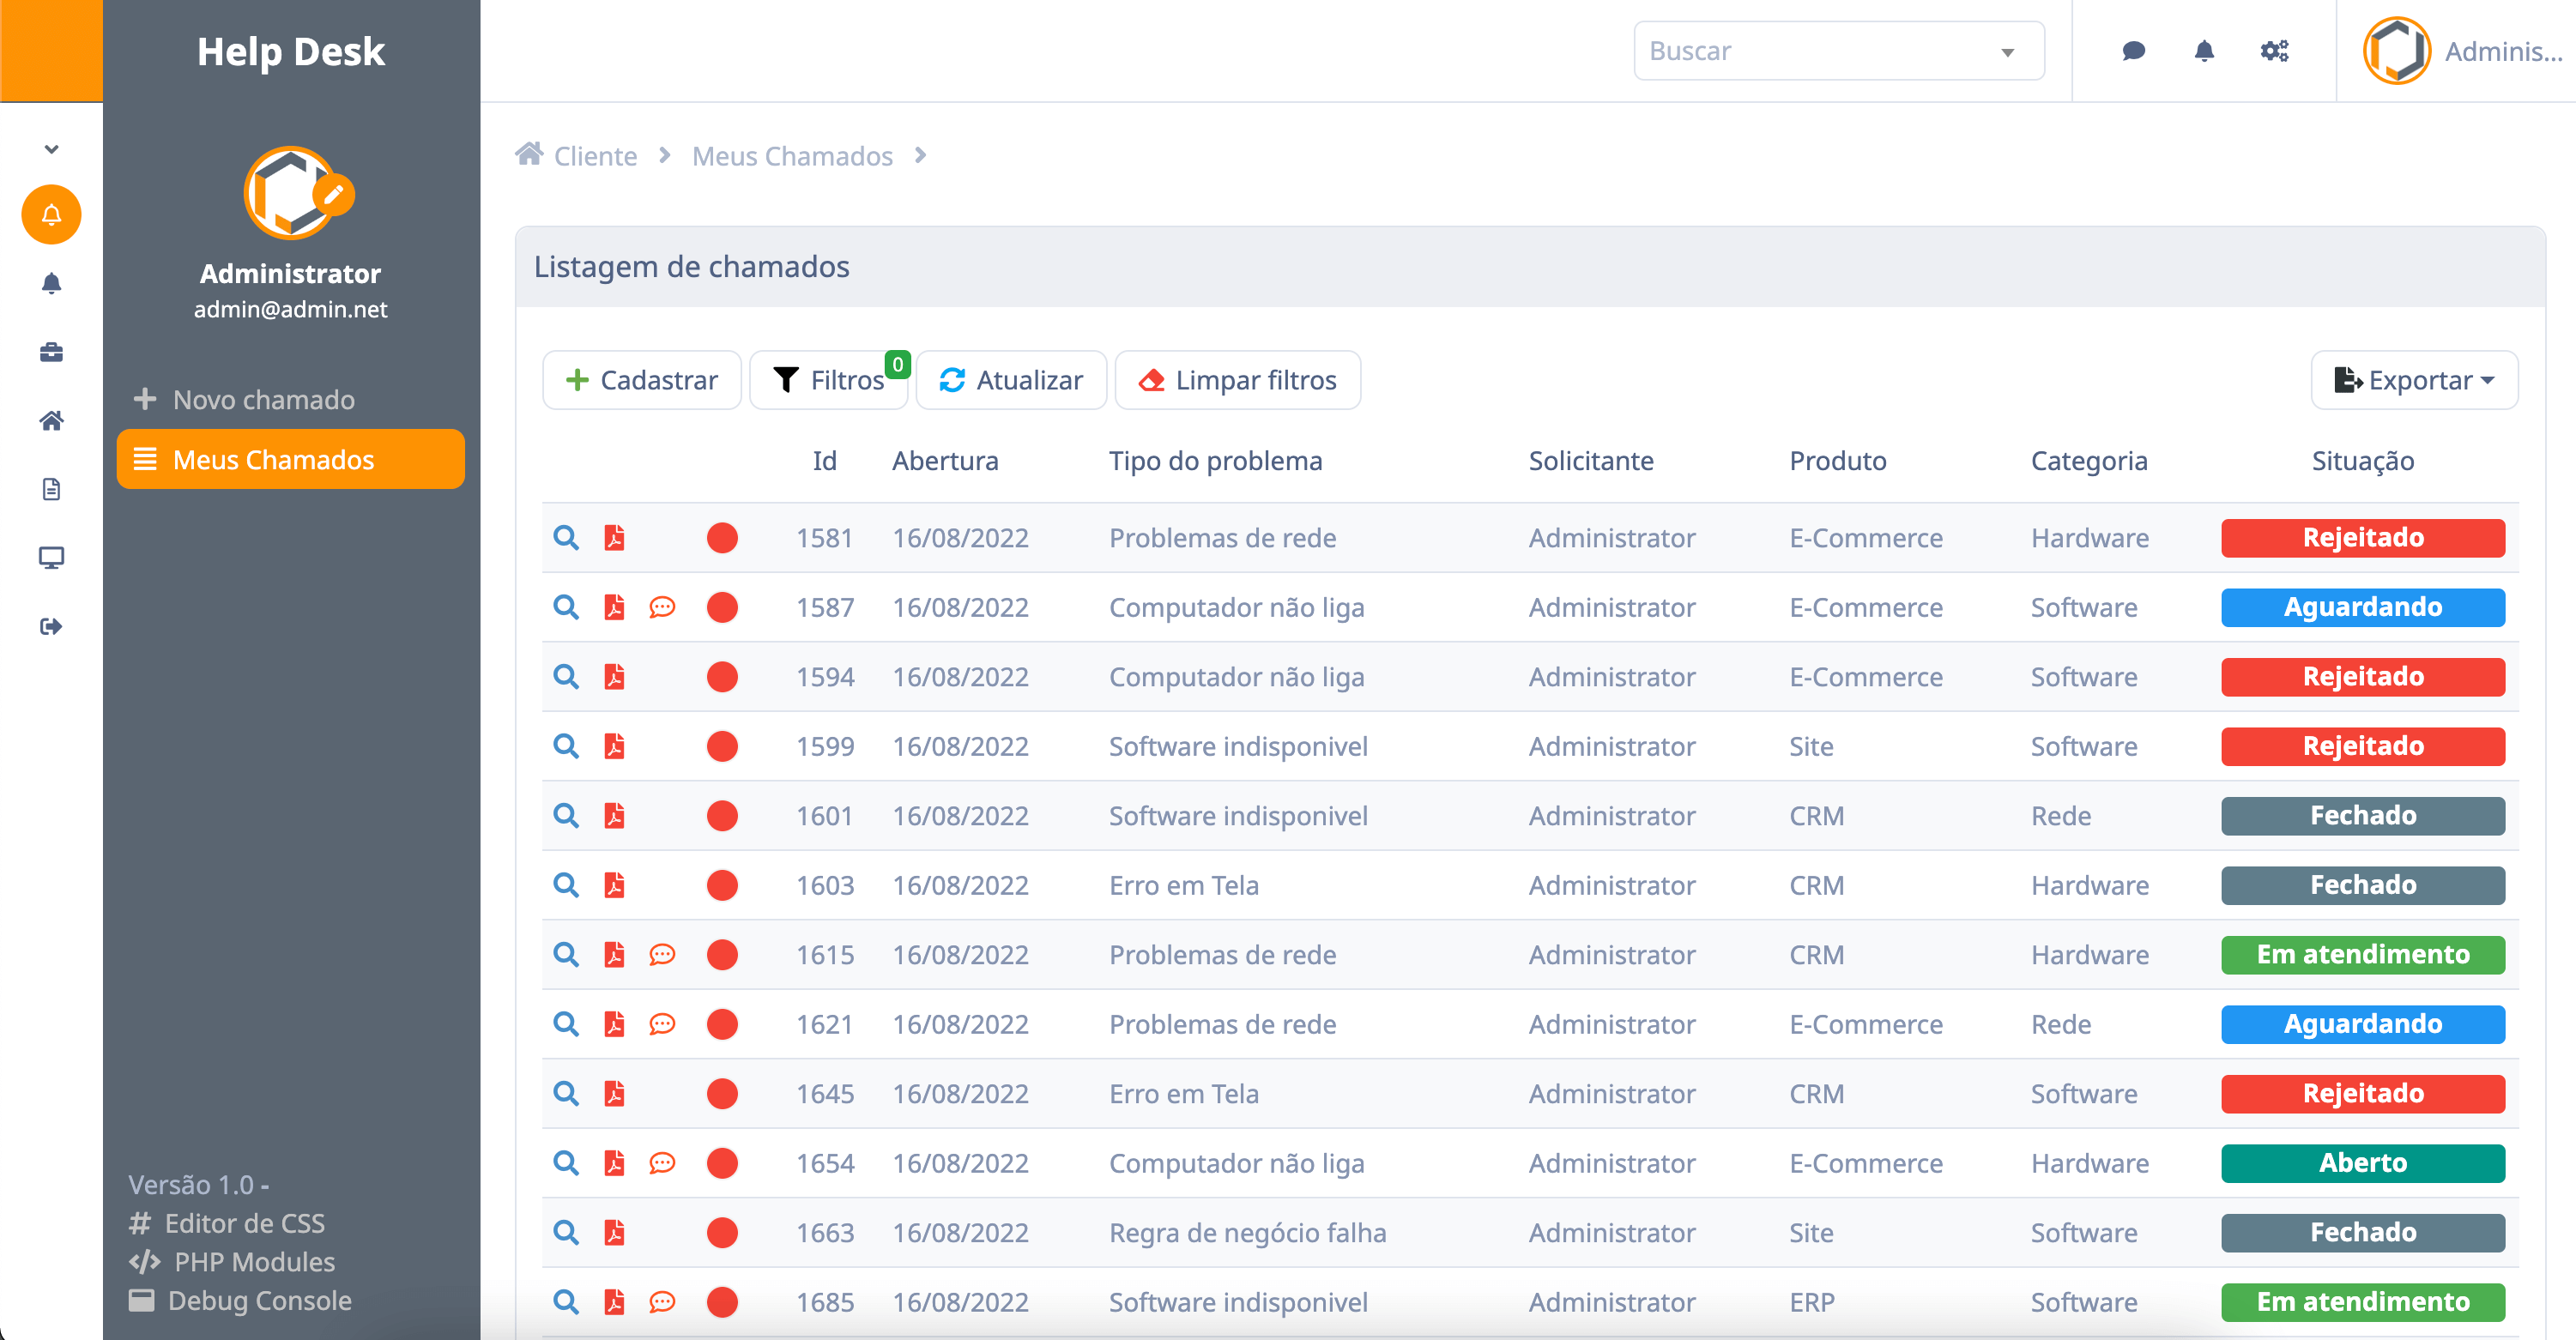
Task: Open comments icon for ticket 1615
Action: coord(662,955)
